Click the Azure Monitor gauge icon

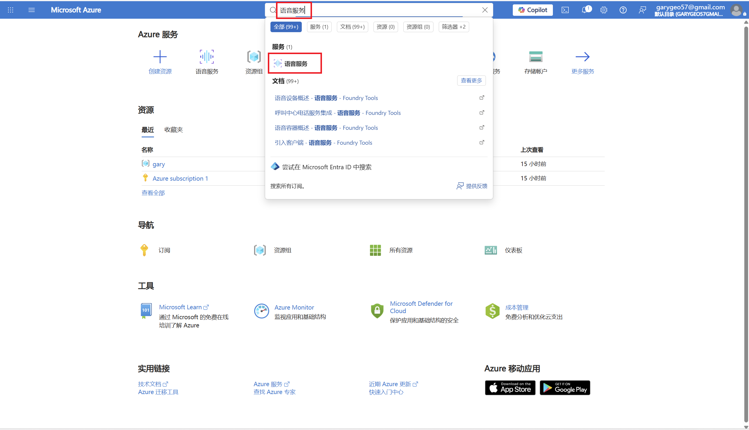click(x=261, y=311)
